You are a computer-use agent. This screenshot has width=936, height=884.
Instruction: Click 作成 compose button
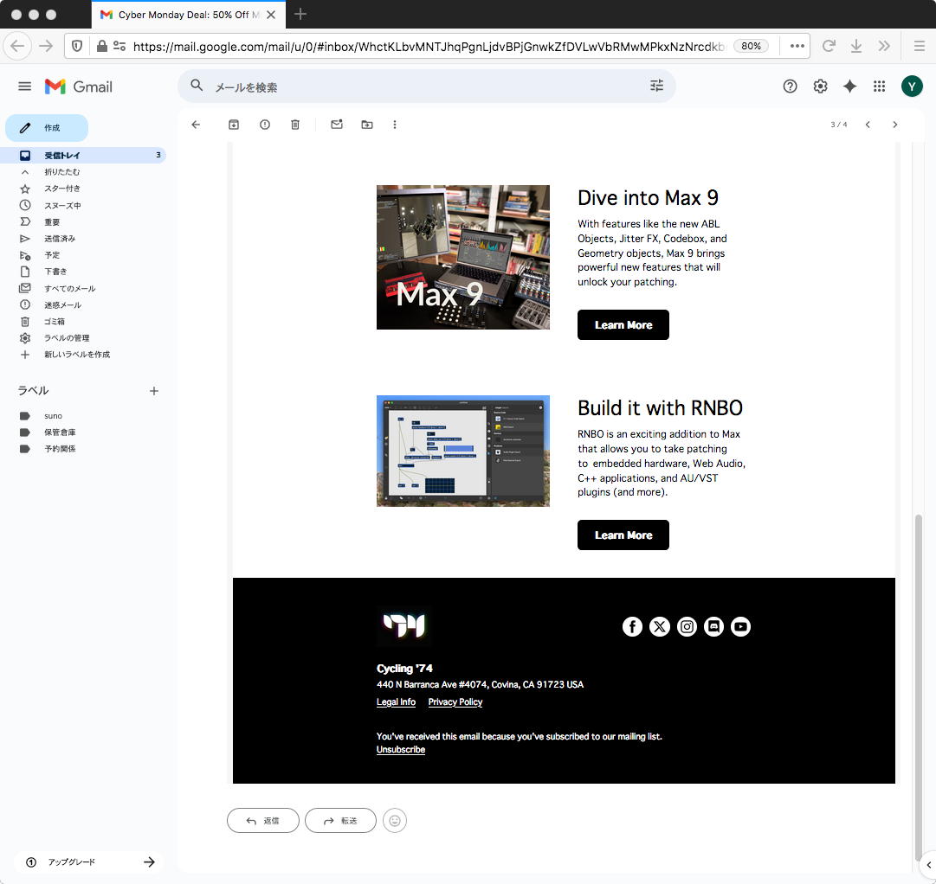47,128
